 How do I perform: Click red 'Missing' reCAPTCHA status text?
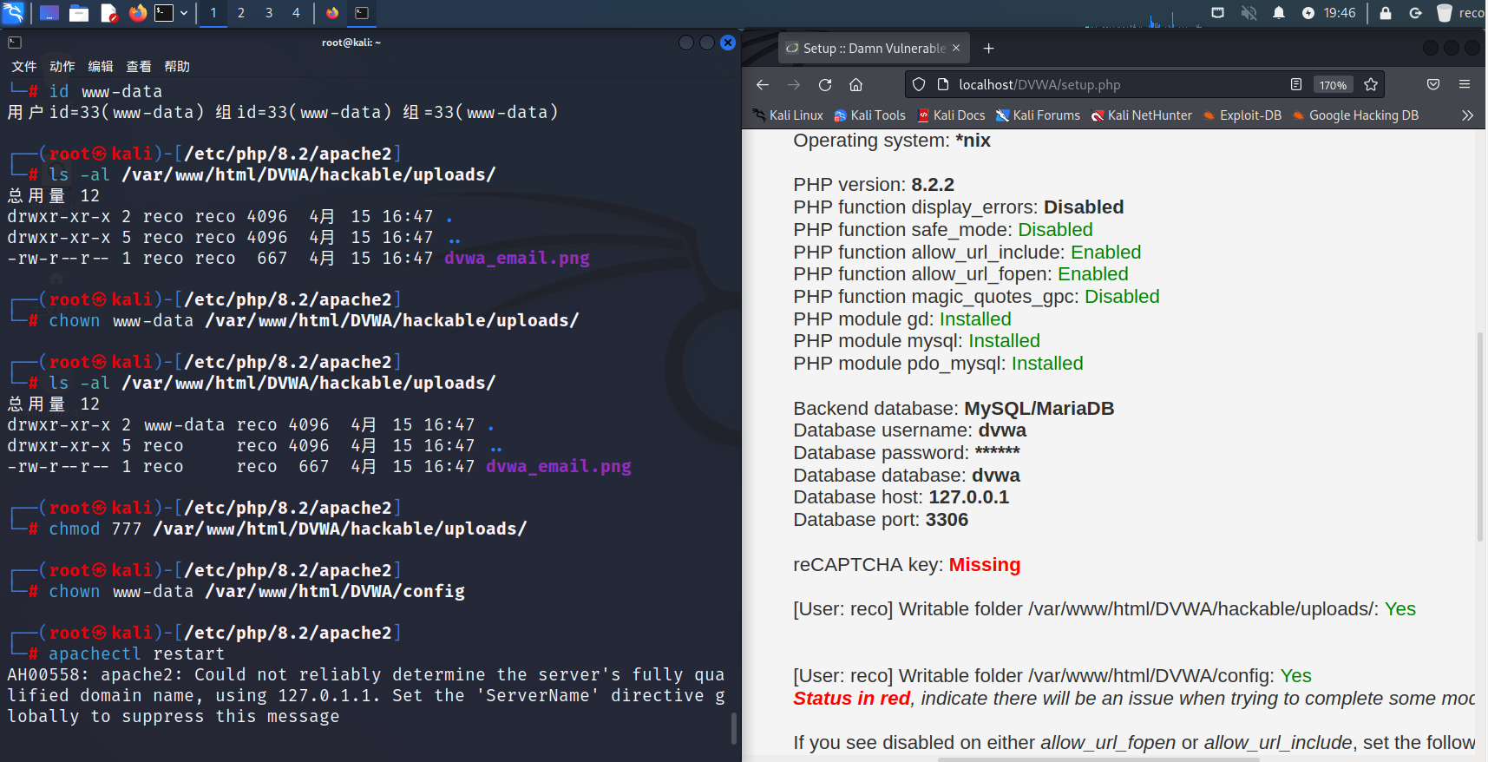(985, 565)
